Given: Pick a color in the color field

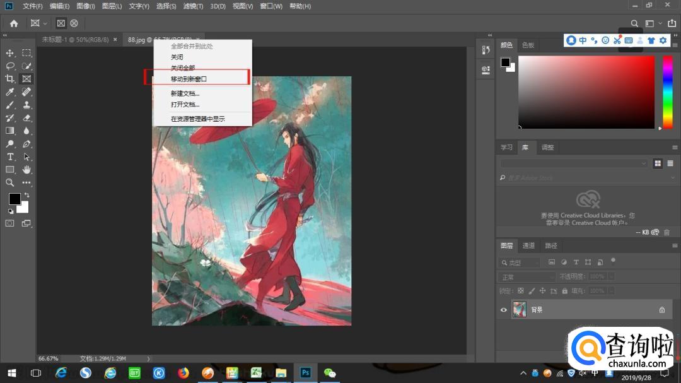Looking at the screenshot, I should click(x=586, y=92).
